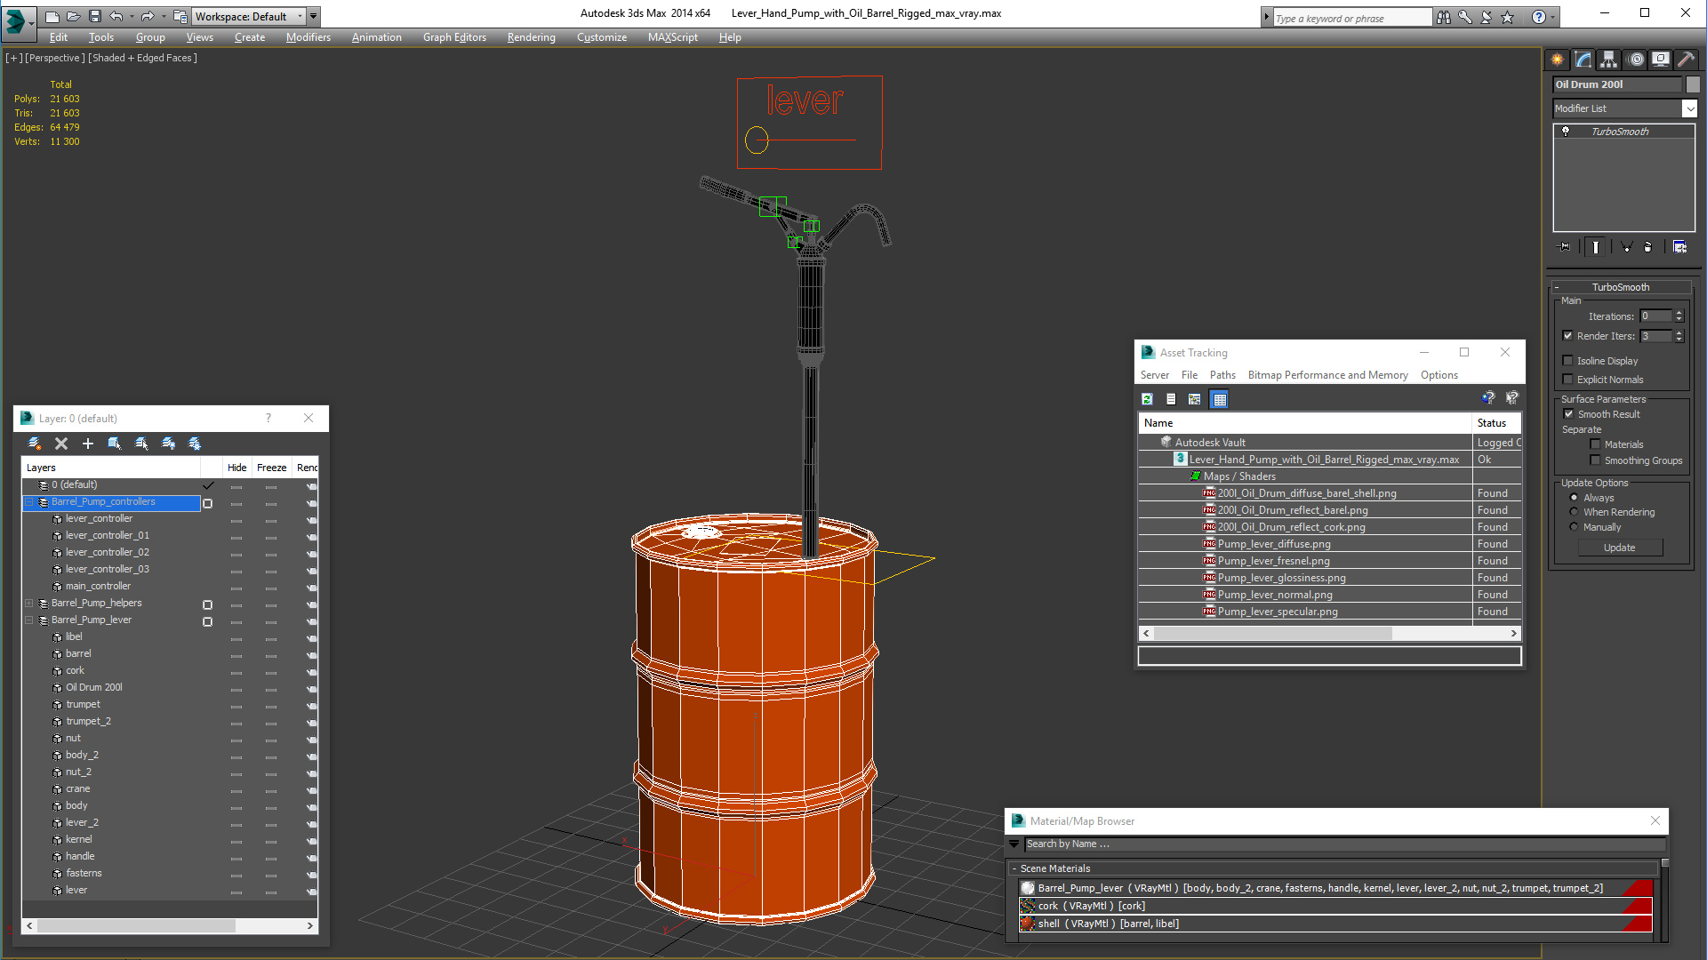This screenshot has width=1707, height=960.
Task: Uncheck the Smooth Result checkbox
Action: coord(1568,414)
